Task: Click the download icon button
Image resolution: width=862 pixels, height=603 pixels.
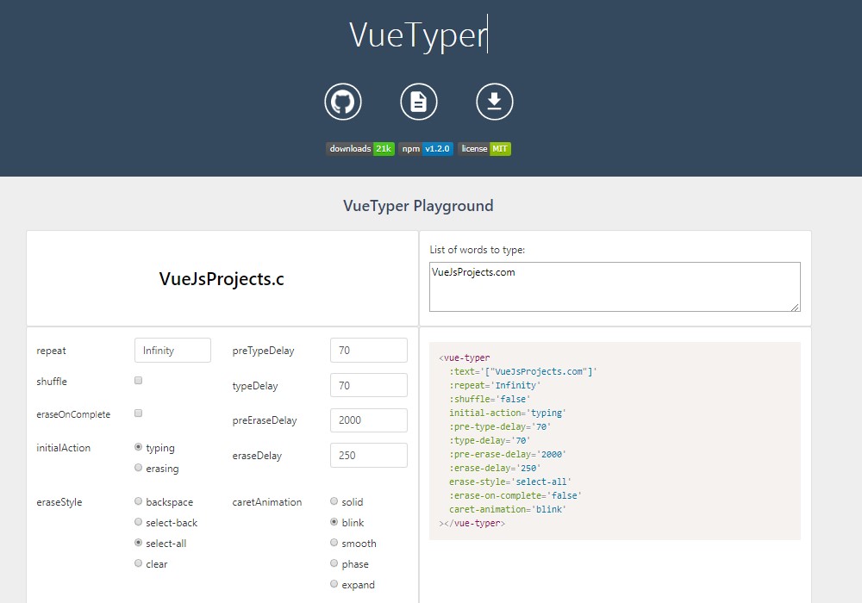Action: tap(495, 102)
